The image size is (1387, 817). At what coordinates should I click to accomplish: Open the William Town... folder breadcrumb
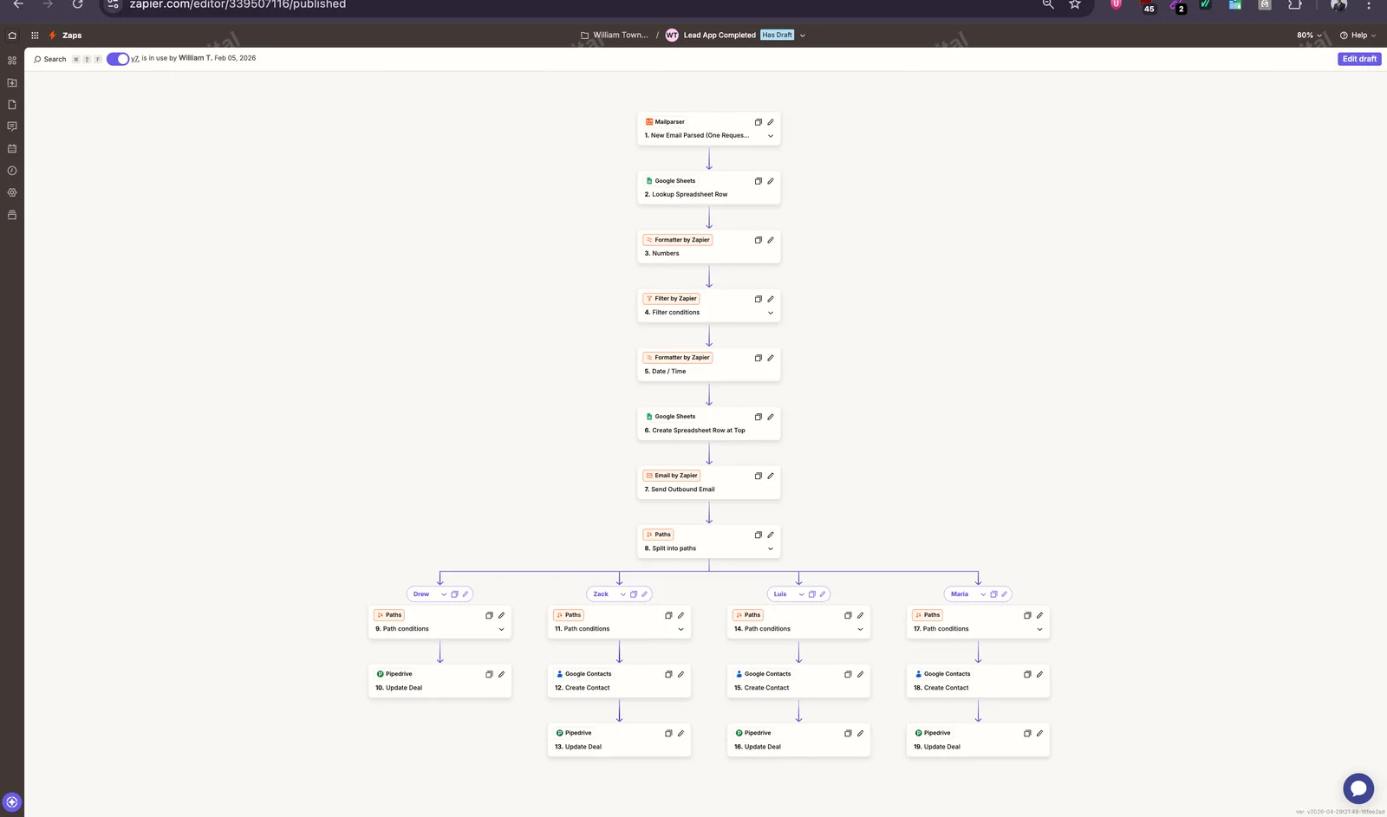point(615,36)
